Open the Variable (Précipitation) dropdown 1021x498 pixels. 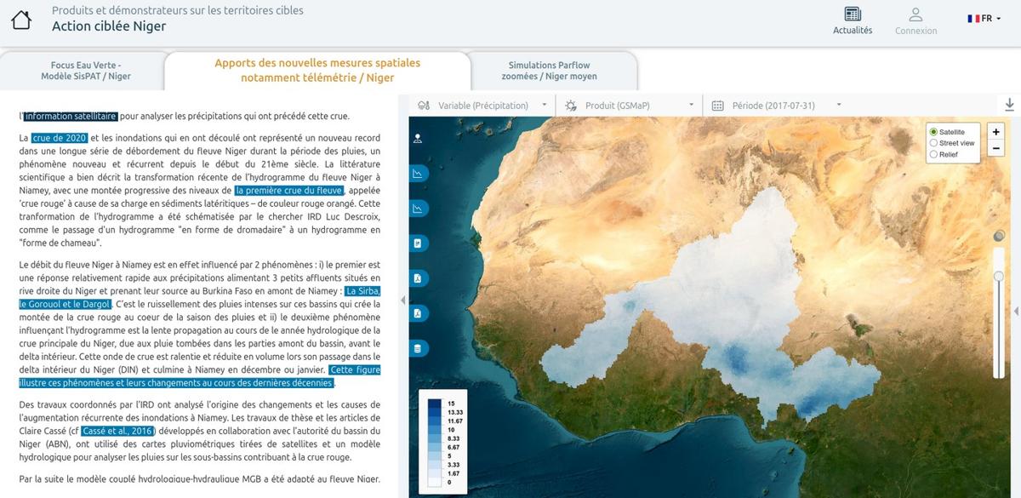pos(482,106)
